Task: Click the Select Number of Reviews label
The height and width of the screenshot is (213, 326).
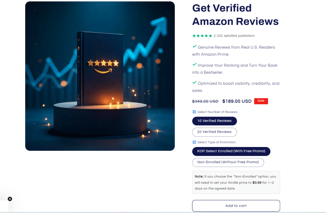Action: [217, 112]
